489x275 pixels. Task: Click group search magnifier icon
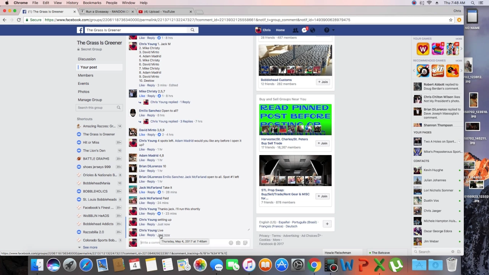tap(118, 108)
